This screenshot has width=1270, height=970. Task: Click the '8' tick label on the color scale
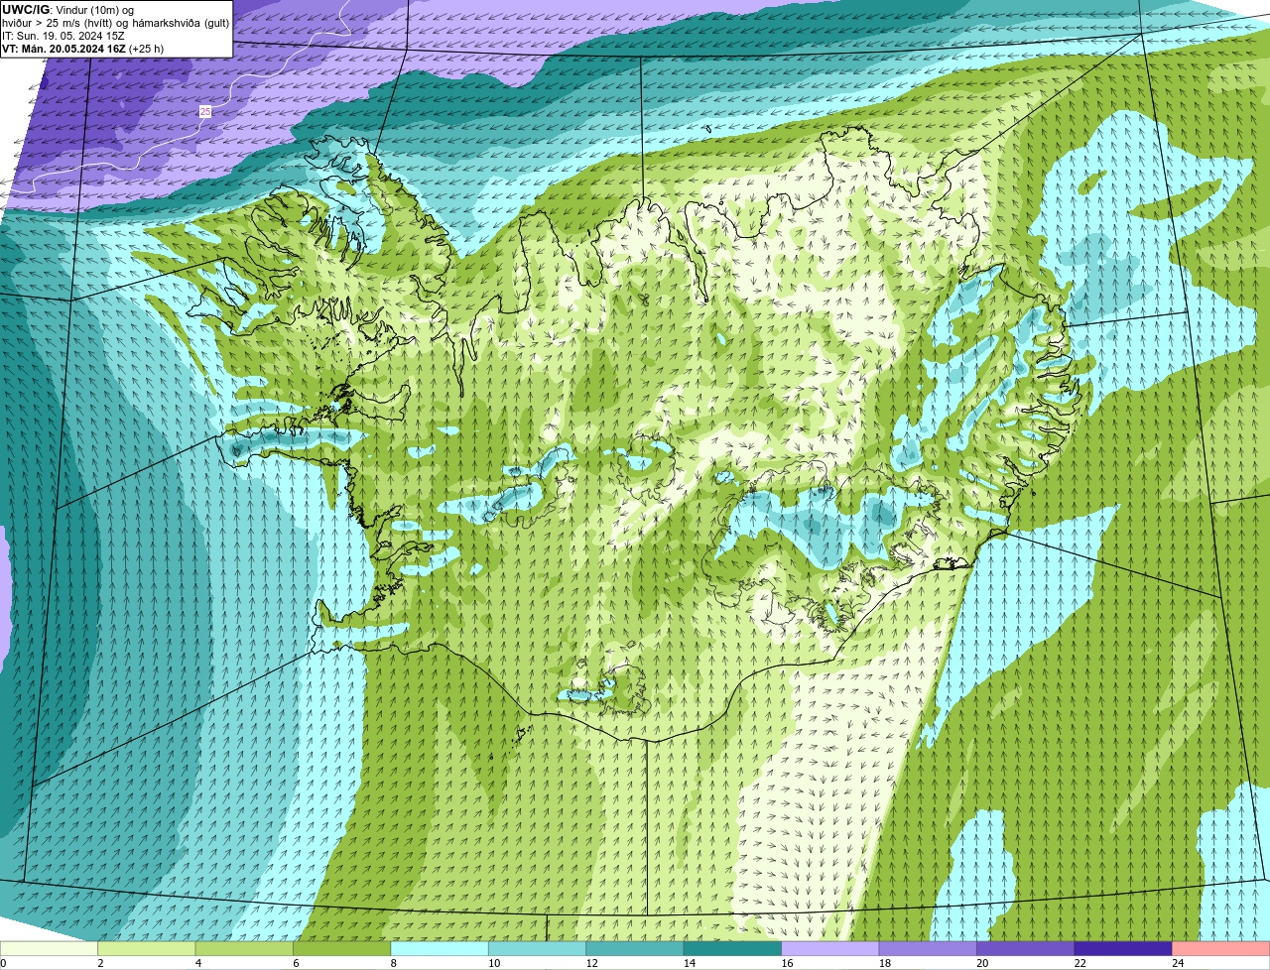point(394,963)
